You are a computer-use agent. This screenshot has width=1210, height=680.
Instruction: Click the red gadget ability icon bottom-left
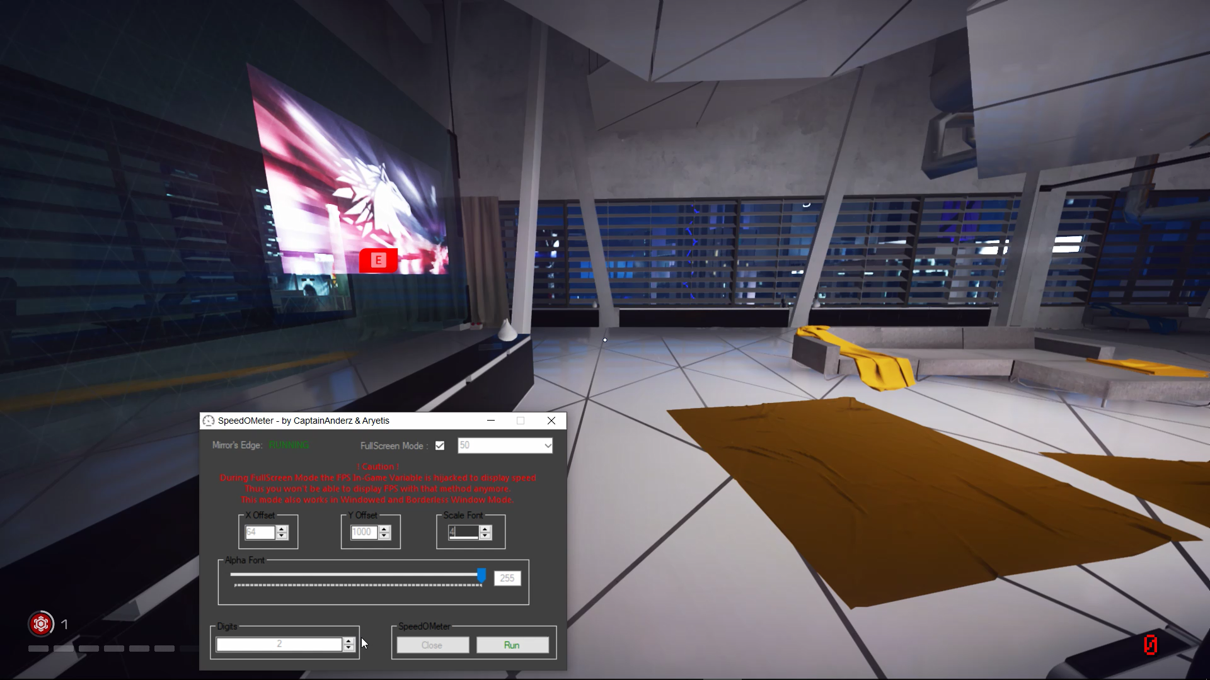pos(40,624)
